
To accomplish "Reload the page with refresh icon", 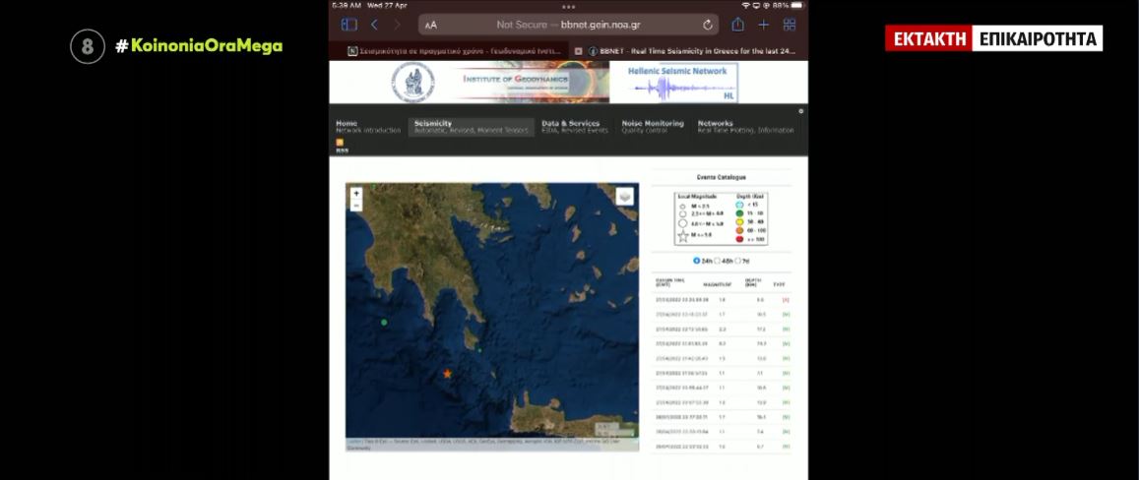I will 708,25.
